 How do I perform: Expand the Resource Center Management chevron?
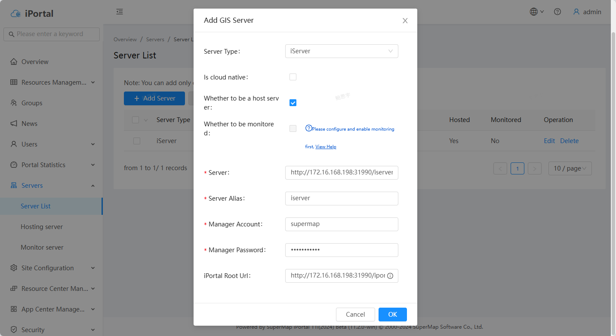coord(93,288)
